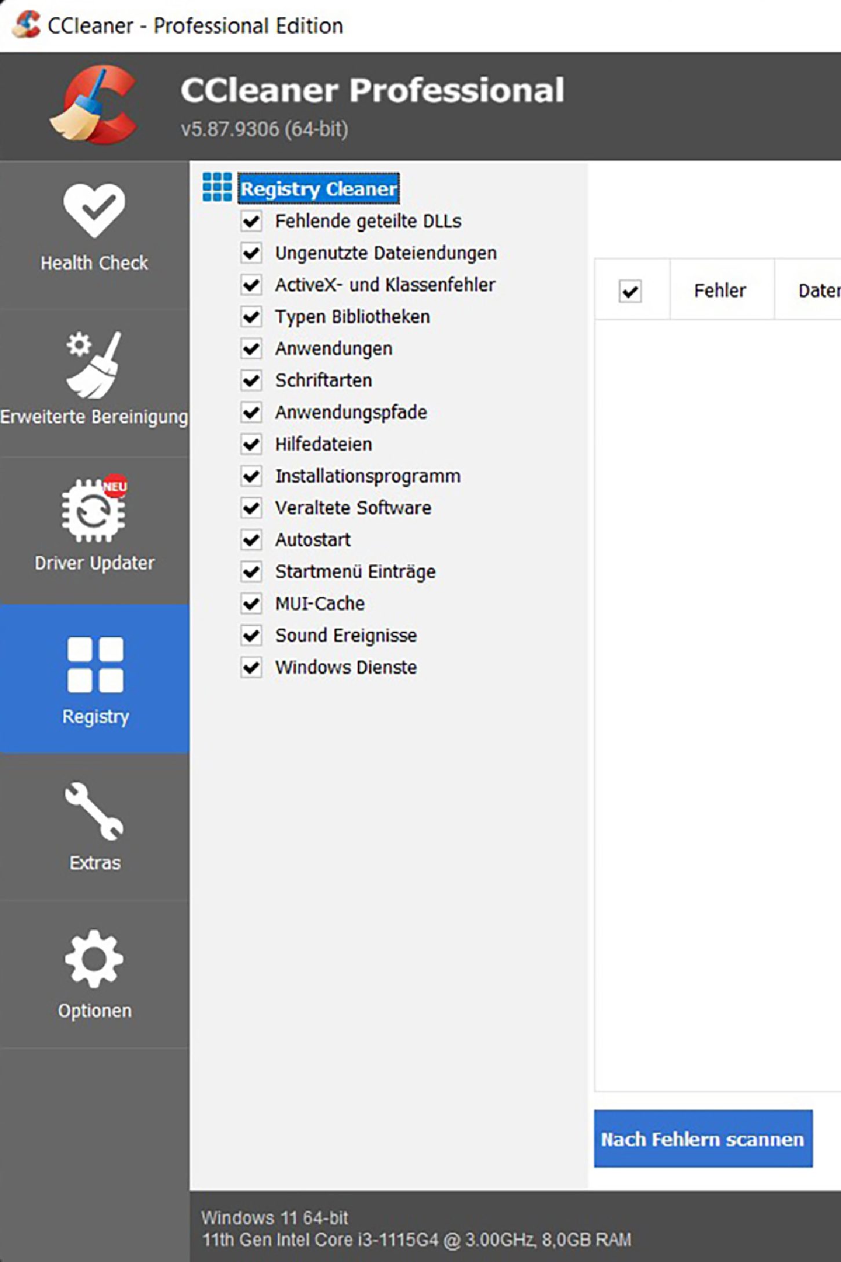Click the Registry label in sidebar

click(x=96, y=717)
